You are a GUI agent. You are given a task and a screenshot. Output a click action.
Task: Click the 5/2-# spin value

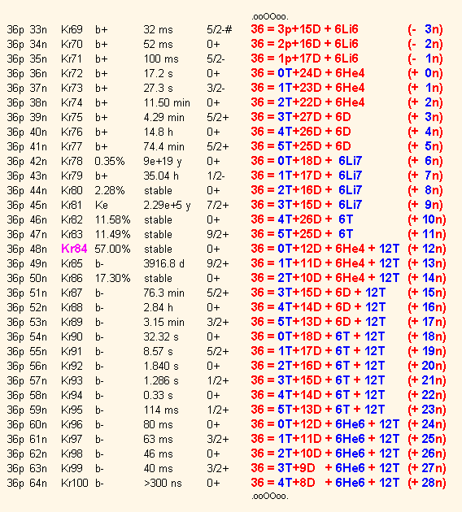(220, 30)
